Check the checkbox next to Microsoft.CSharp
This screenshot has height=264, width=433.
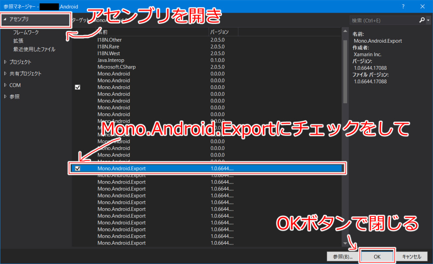pos(77,67)
